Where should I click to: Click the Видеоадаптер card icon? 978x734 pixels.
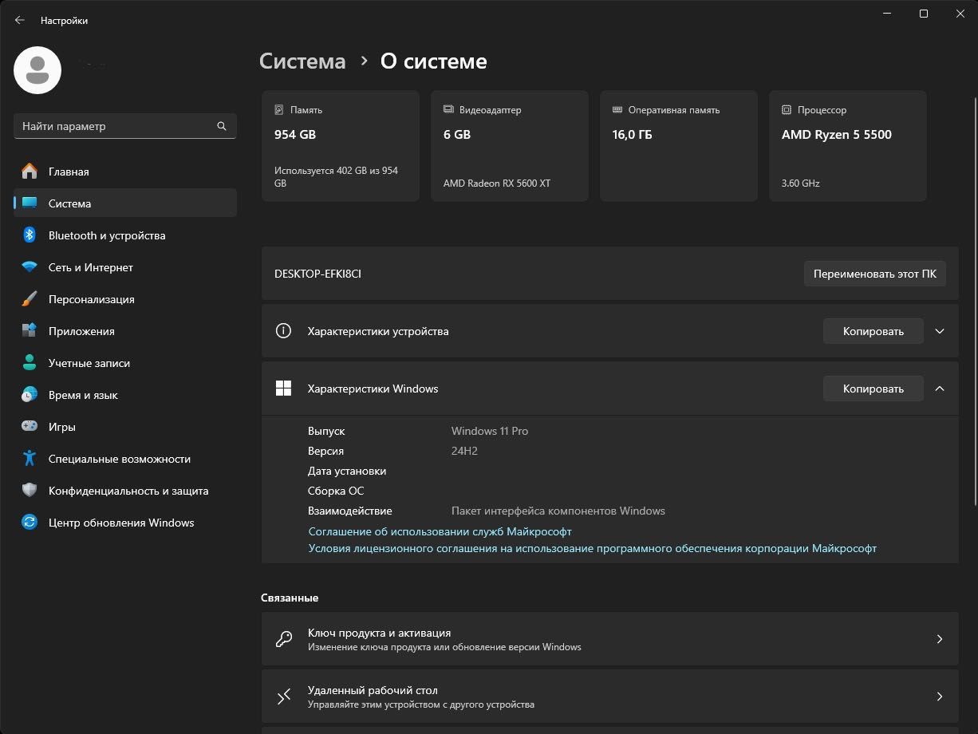click(x=448, y=110)
